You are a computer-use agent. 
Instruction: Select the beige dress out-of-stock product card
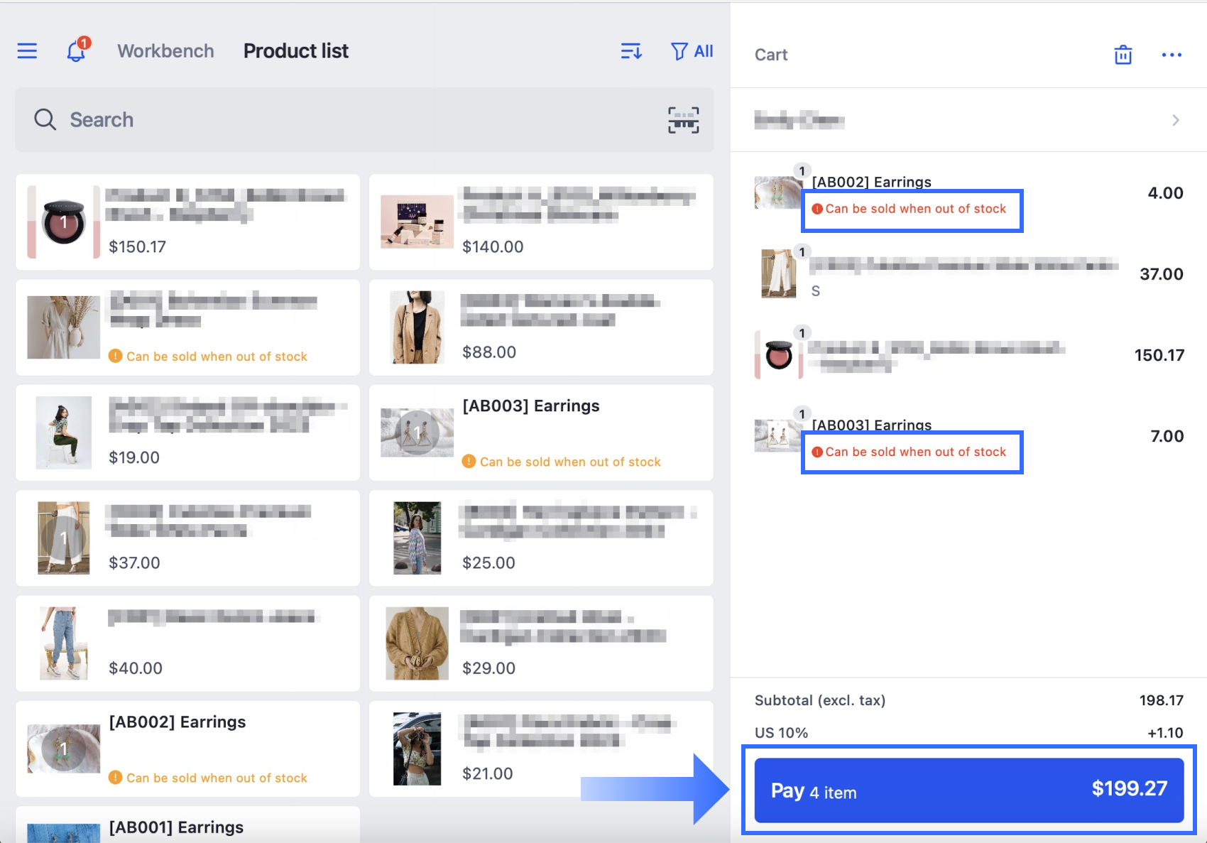(187, 327)
